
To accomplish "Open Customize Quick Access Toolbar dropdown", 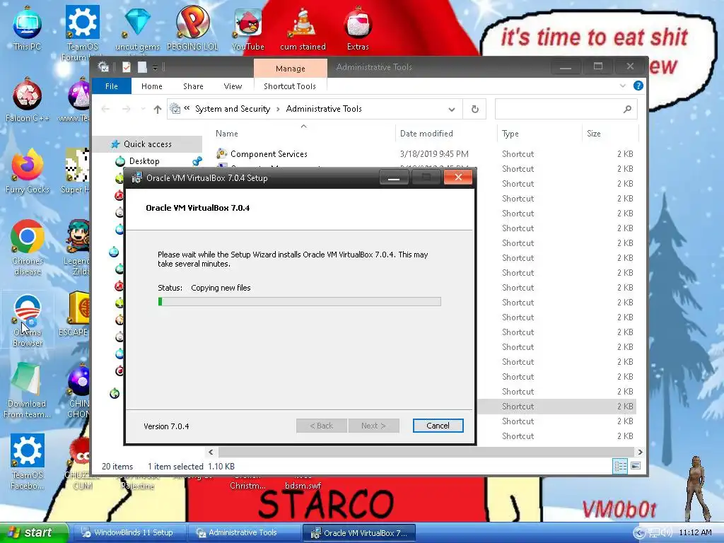I will 155,67.
